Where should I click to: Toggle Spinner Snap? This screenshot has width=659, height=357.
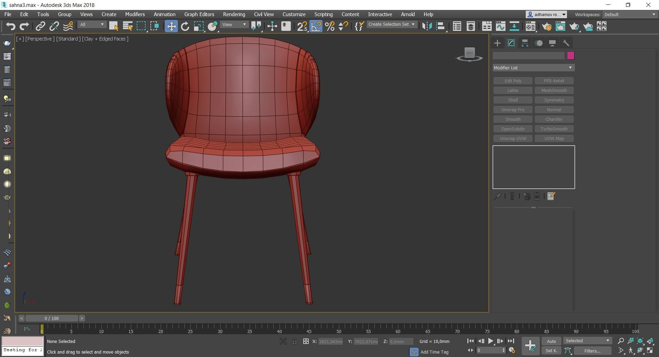343,26
